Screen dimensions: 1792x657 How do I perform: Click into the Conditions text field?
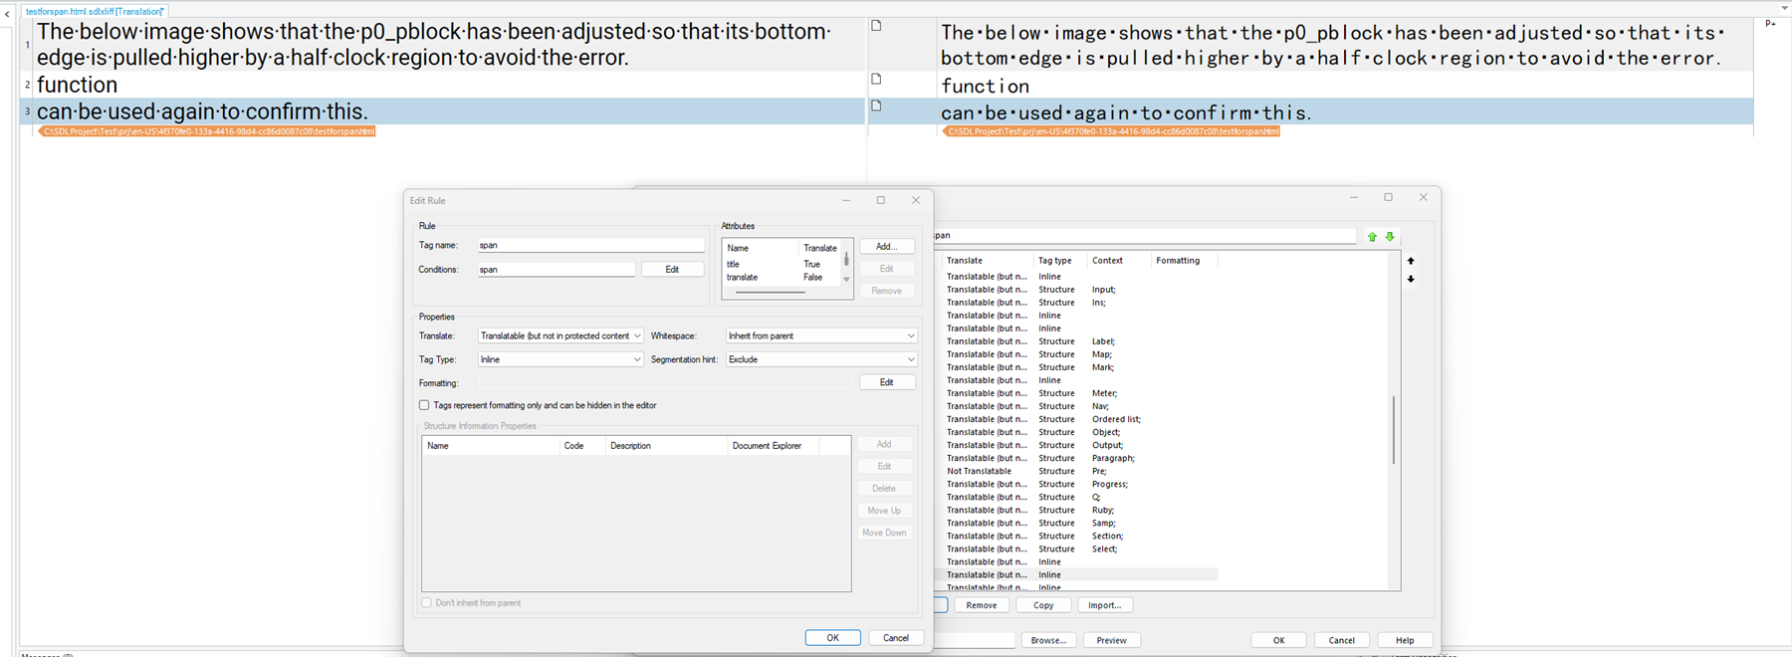pos(556,270)
